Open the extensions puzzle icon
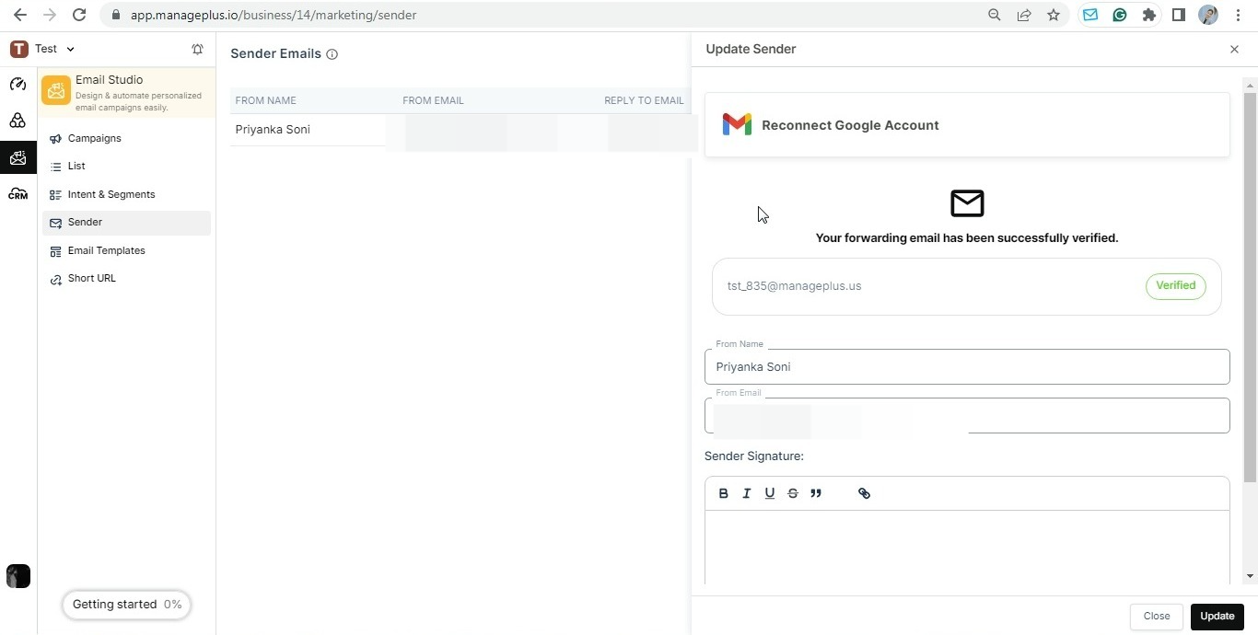 click(1149, 15)
